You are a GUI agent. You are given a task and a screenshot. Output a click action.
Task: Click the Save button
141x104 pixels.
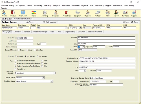126,22
